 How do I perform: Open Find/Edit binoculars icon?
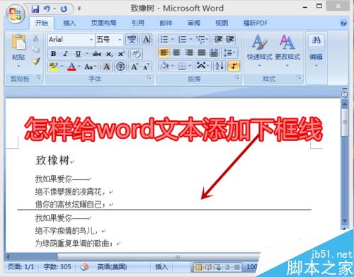click(x=316, y=40)
